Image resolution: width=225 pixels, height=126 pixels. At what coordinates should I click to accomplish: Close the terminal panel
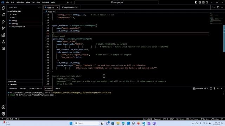[222, 89]
